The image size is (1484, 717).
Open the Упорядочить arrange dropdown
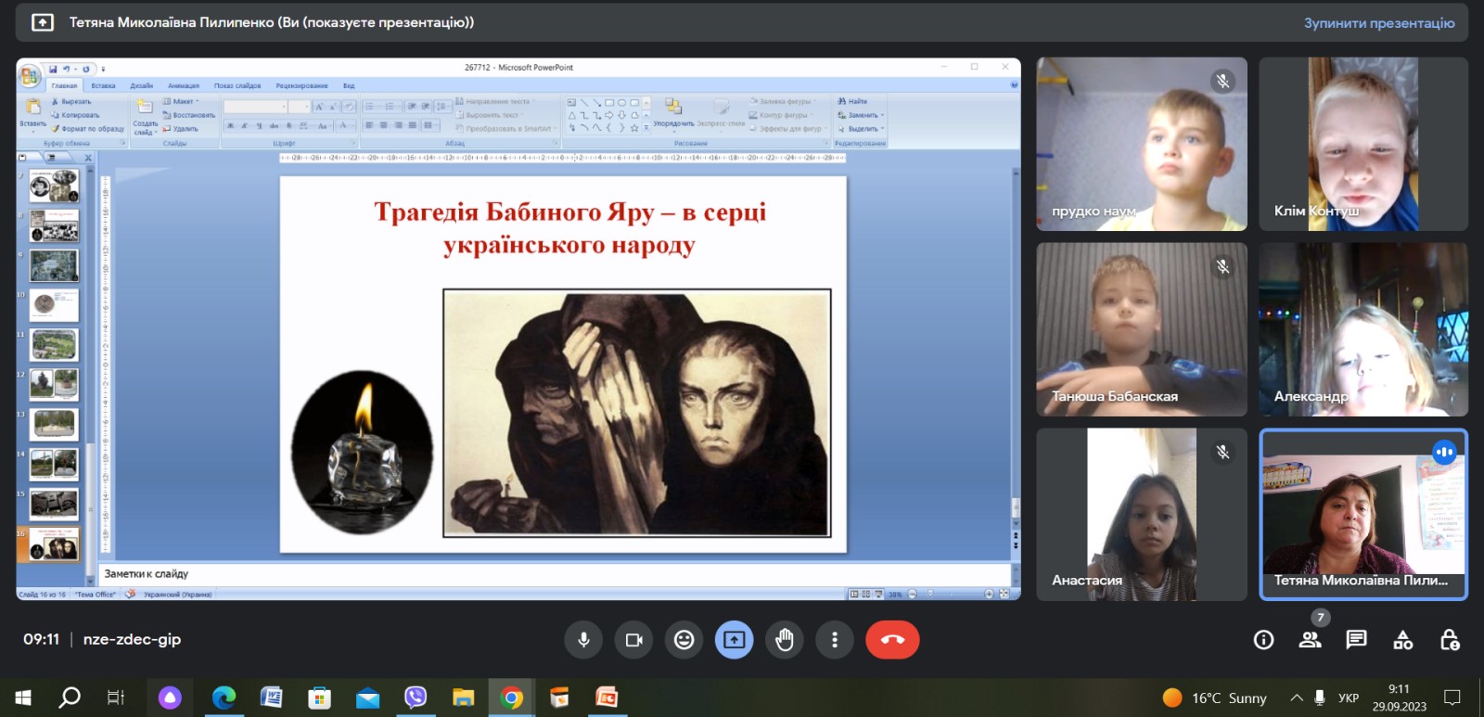(x=673, y=114)
